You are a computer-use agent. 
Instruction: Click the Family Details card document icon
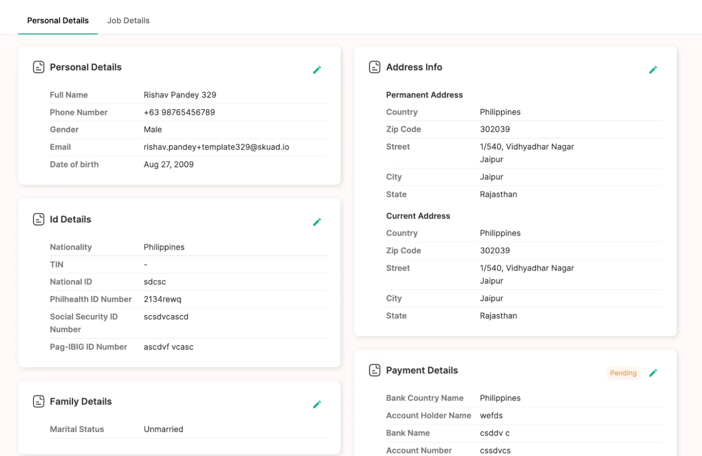pos(38,402)
